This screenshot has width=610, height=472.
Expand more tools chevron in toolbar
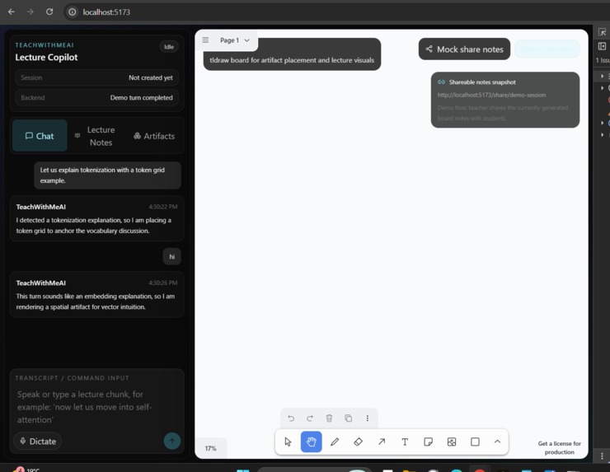[x=497, y=442]
